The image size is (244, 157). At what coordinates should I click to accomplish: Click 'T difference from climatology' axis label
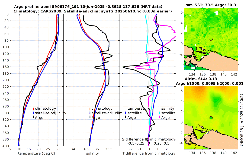[x=149, y=153]
